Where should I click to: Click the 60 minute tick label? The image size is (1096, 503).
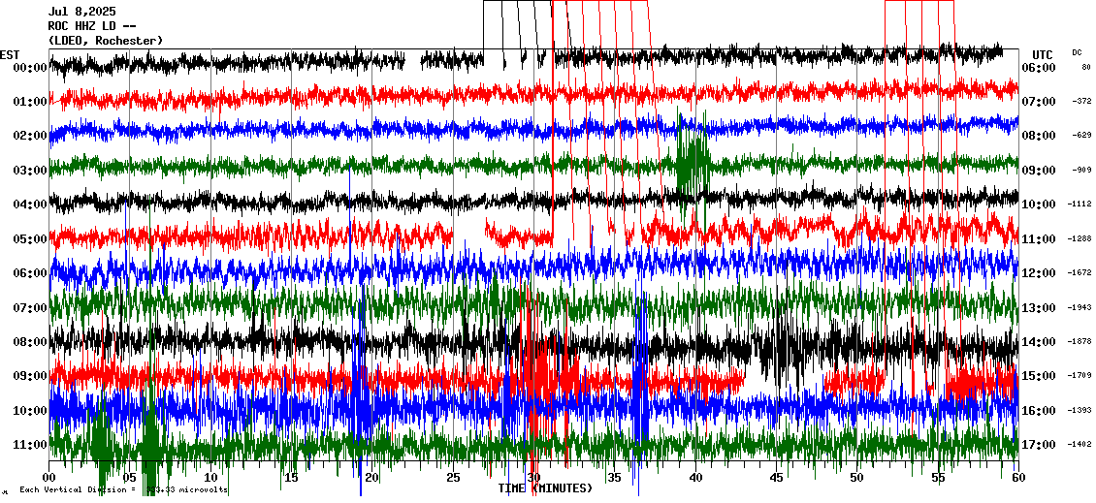coord(1017,478)
